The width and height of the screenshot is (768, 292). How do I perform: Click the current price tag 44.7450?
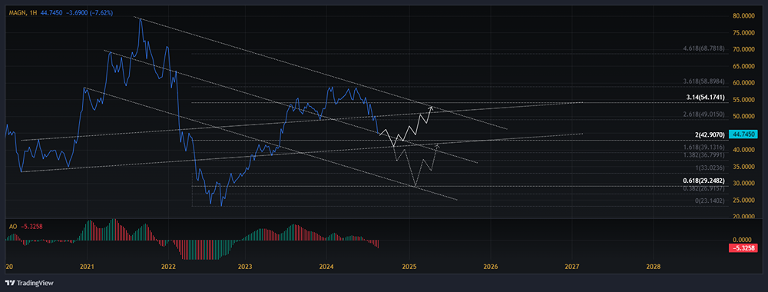click(743, 134)
